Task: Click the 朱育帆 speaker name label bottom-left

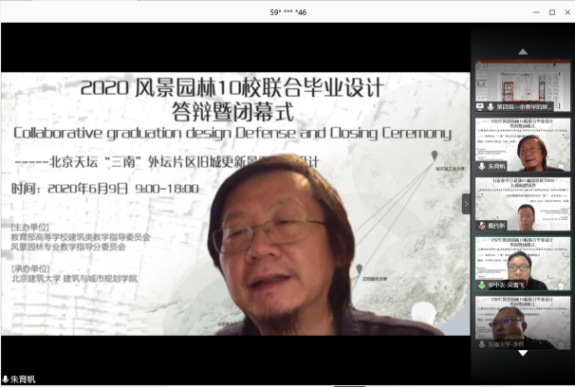Action: [23, 379]
